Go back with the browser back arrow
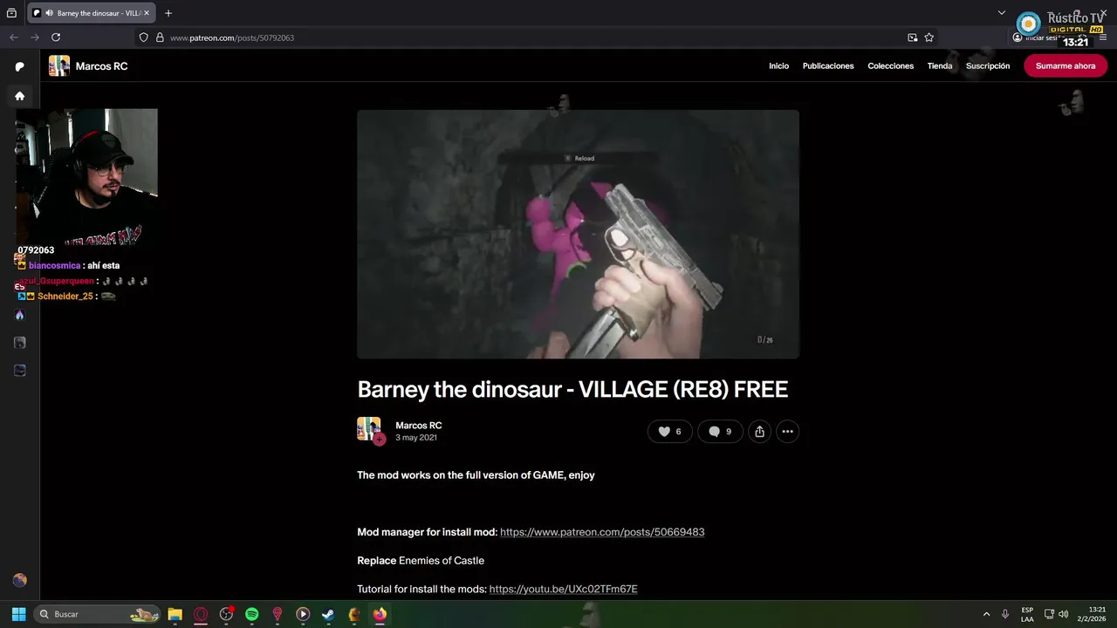The image size is (1117, 628). tap(13, 38)
